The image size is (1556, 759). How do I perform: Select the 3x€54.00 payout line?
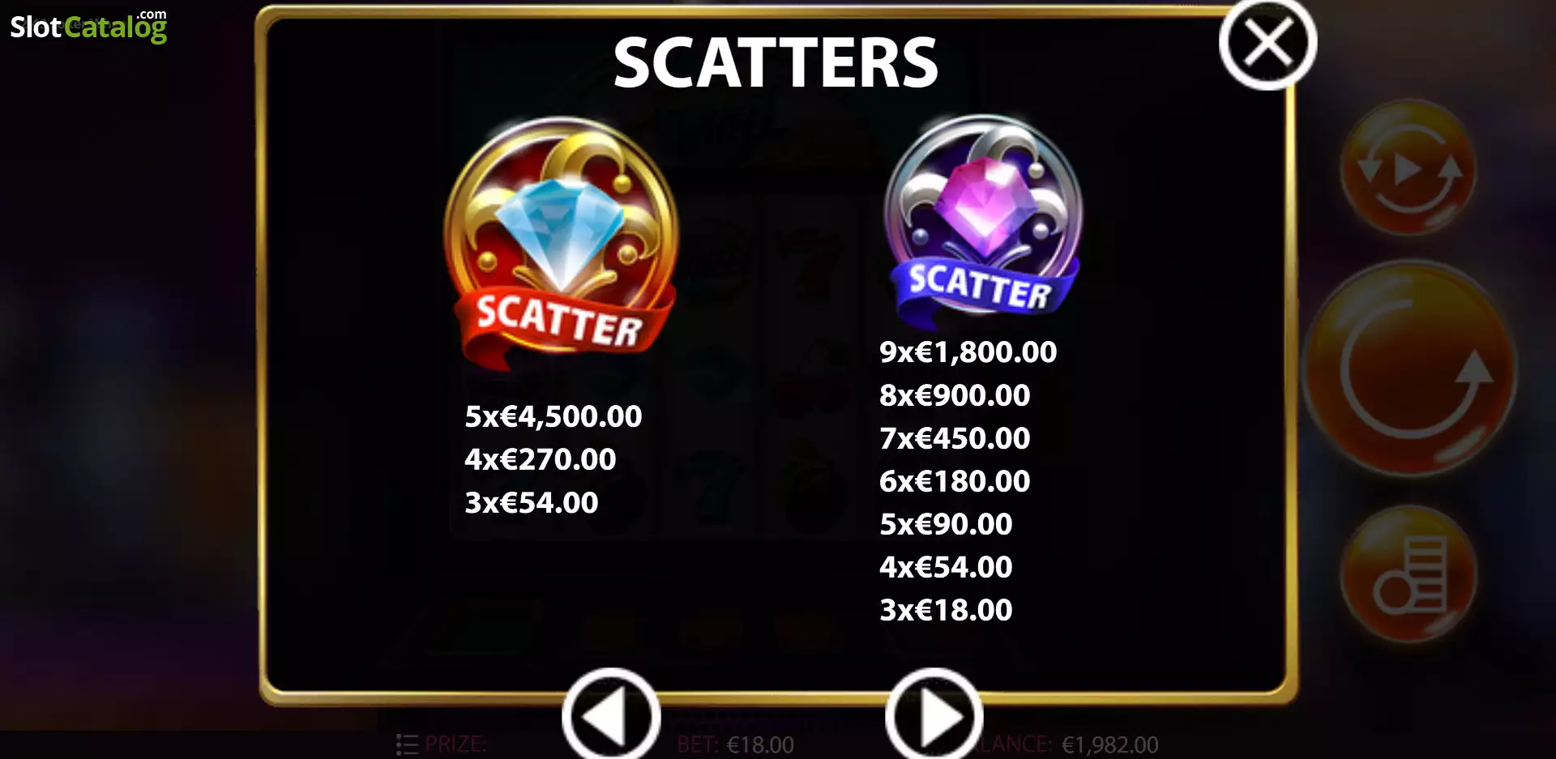[531, 502]
